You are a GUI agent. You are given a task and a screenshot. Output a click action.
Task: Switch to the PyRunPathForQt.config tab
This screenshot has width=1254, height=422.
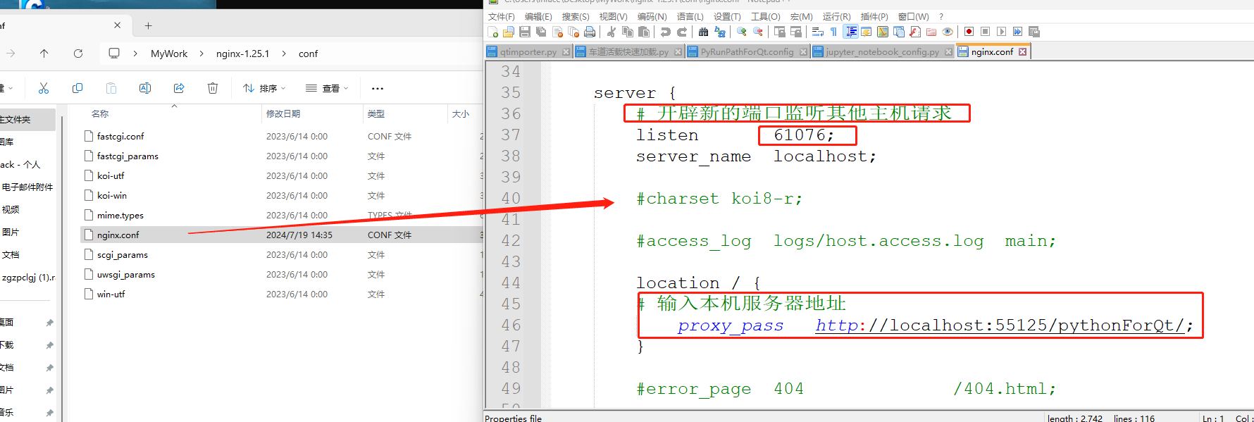747,51
